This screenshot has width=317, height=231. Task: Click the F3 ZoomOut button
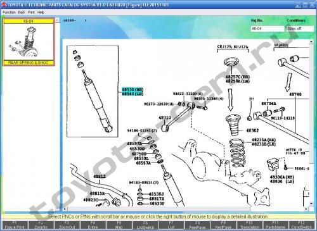[x=67, y=225]
